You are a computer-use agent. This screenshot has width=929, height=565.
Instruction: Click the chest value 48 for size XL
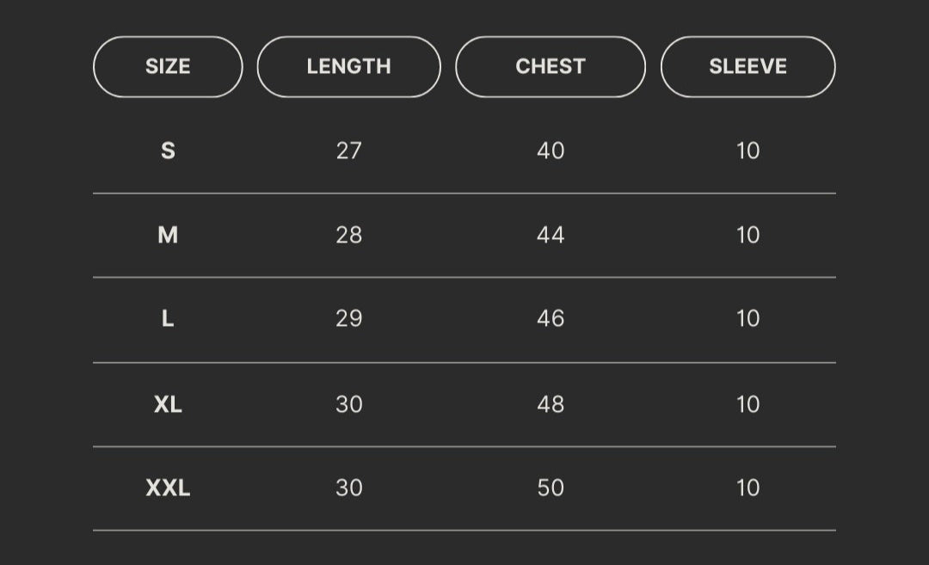click(551, 404)
